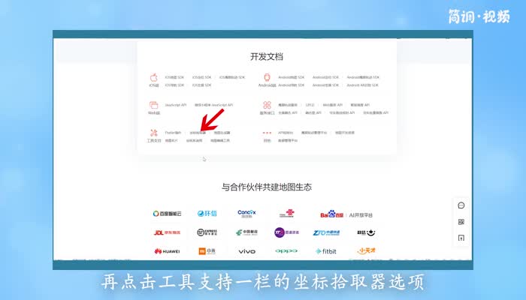The height and width of the screenshot is (300, 526).
Task: Open the JavaScript API link
Action: click(176, 105)
